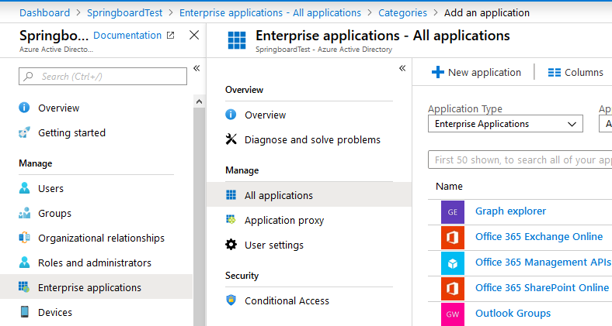Click the Application proxy icon

coord(231,220)
